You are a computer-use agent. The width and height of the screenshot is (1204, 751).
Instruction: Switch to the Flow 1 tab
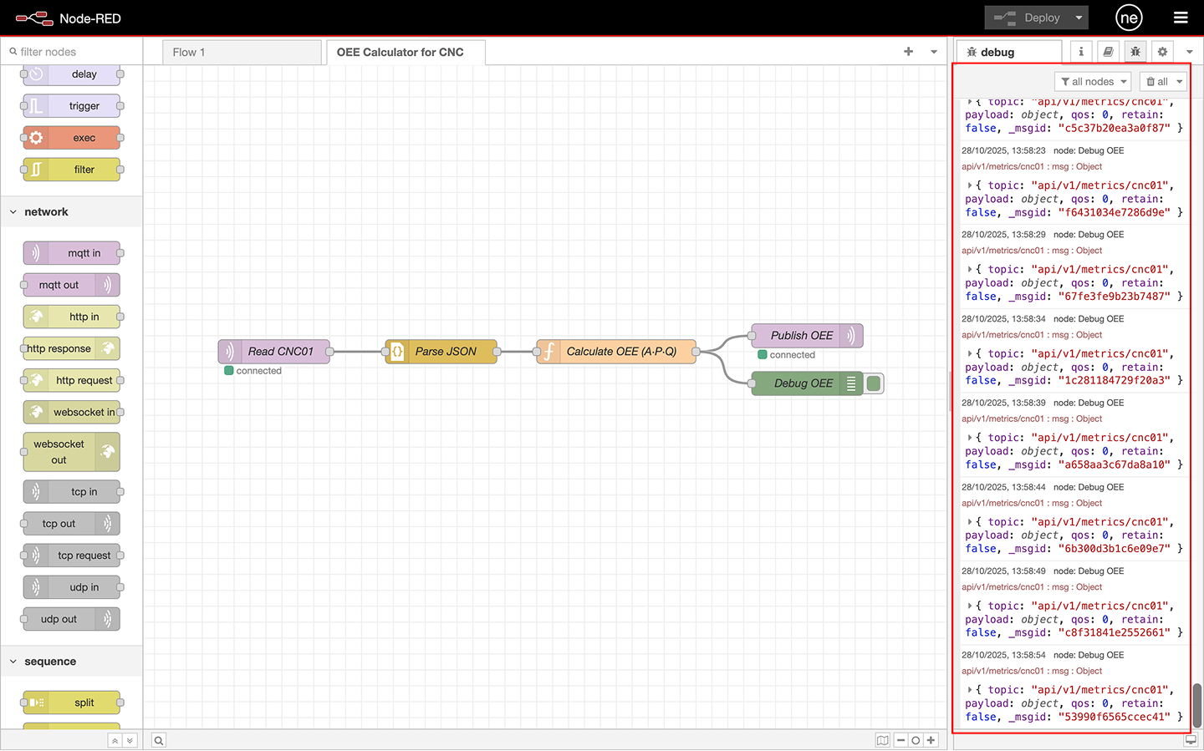(189, 52)
